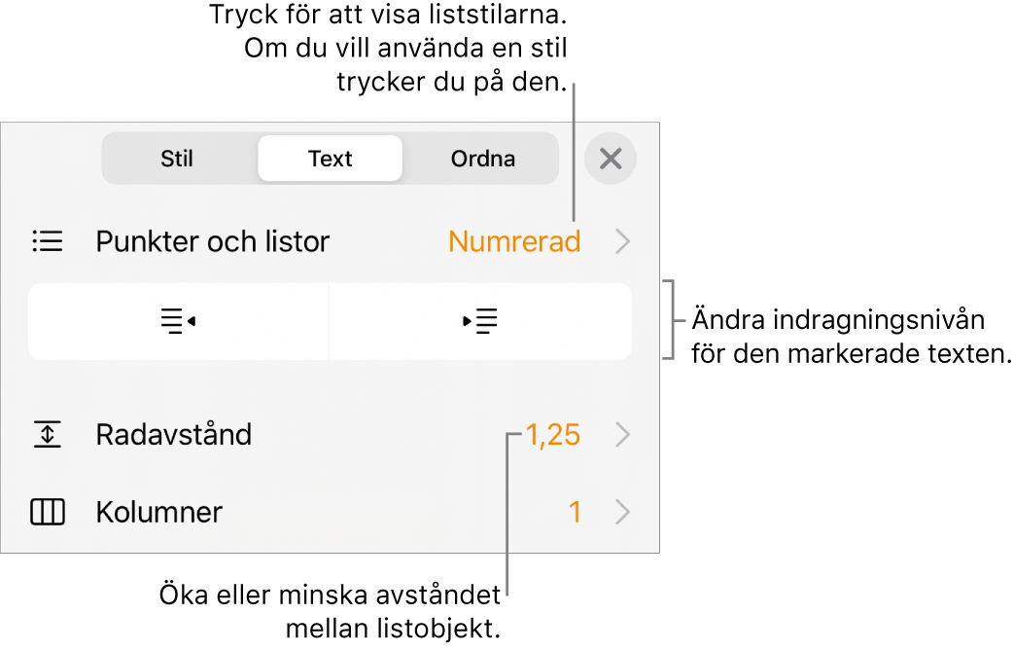1014x650 pixels.
Task: Select the line spacing value 1,25
Action: tap(554, 435)
